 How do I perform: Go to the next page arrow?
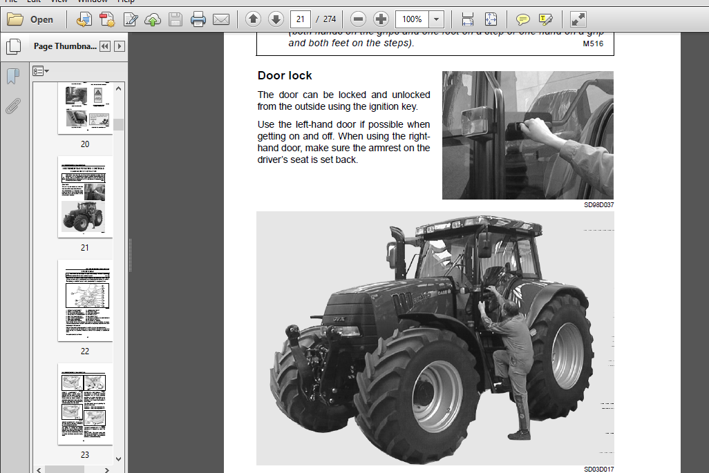[x=276, y=19]
